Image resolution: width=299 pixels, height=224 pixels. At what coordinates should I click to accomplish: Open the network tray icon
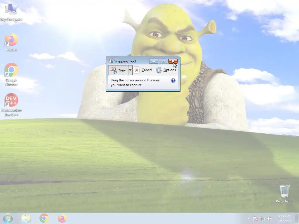point(263,218)
